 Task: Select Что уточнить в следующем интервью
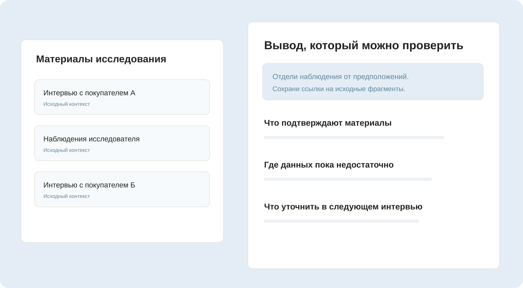click(x=343, y=207)
